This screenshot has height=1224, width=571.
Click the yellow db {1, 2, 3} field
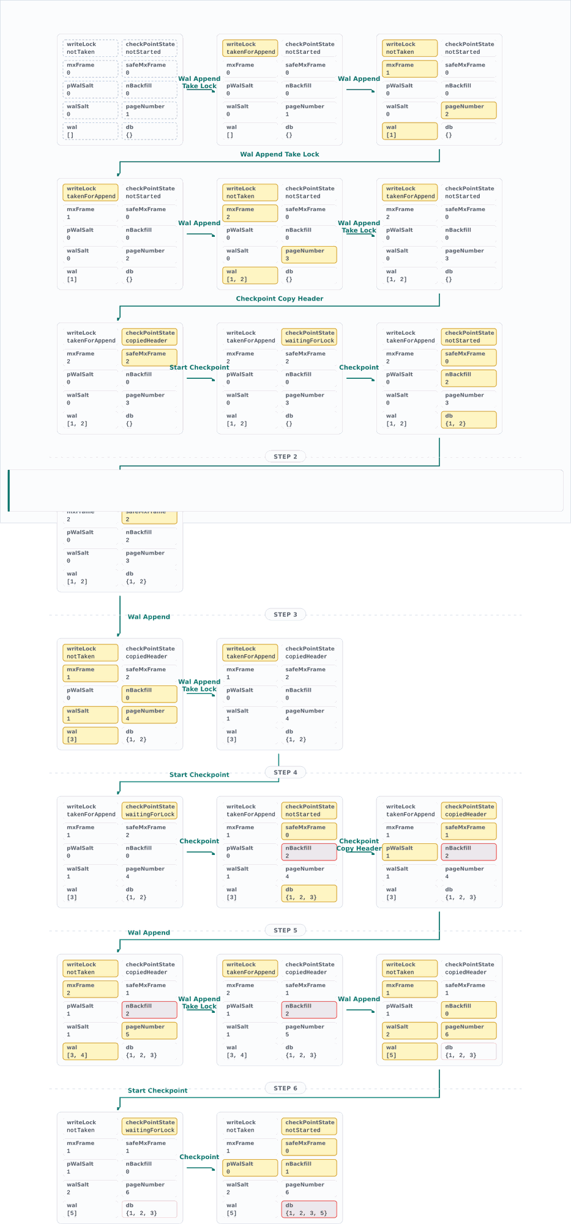click(x=309, y=894)
